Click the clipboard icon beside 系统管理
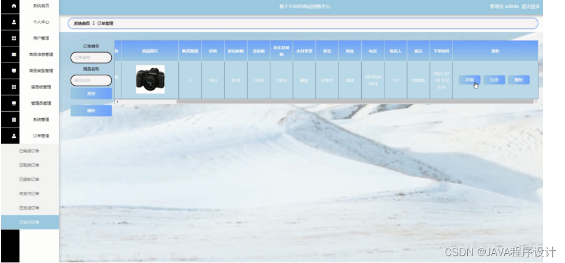The image size is (565, 263). (x=14, y=119)
